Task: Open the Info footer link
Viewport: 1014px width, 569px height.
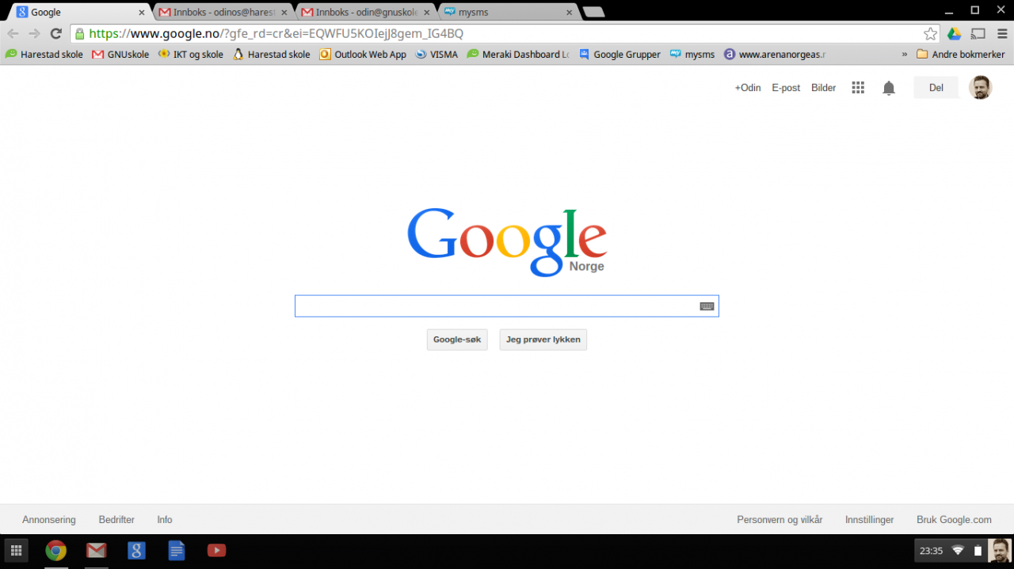Action: [x=165, y=520]
